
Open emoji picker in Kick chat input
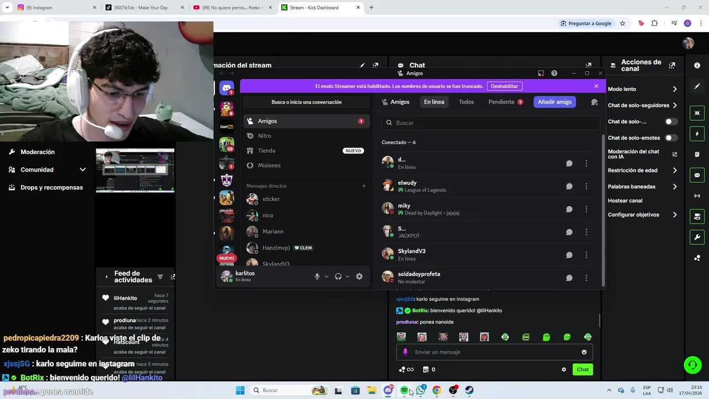[x=584, y=352]
